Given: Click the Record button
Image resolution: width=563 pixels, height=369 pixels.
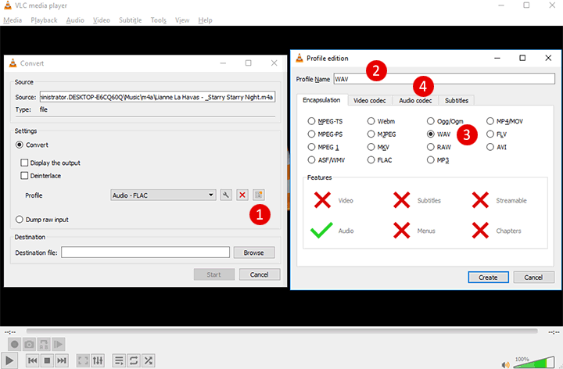Looking at the screenshot, I should pyautogui.click(x=14, y=345).
